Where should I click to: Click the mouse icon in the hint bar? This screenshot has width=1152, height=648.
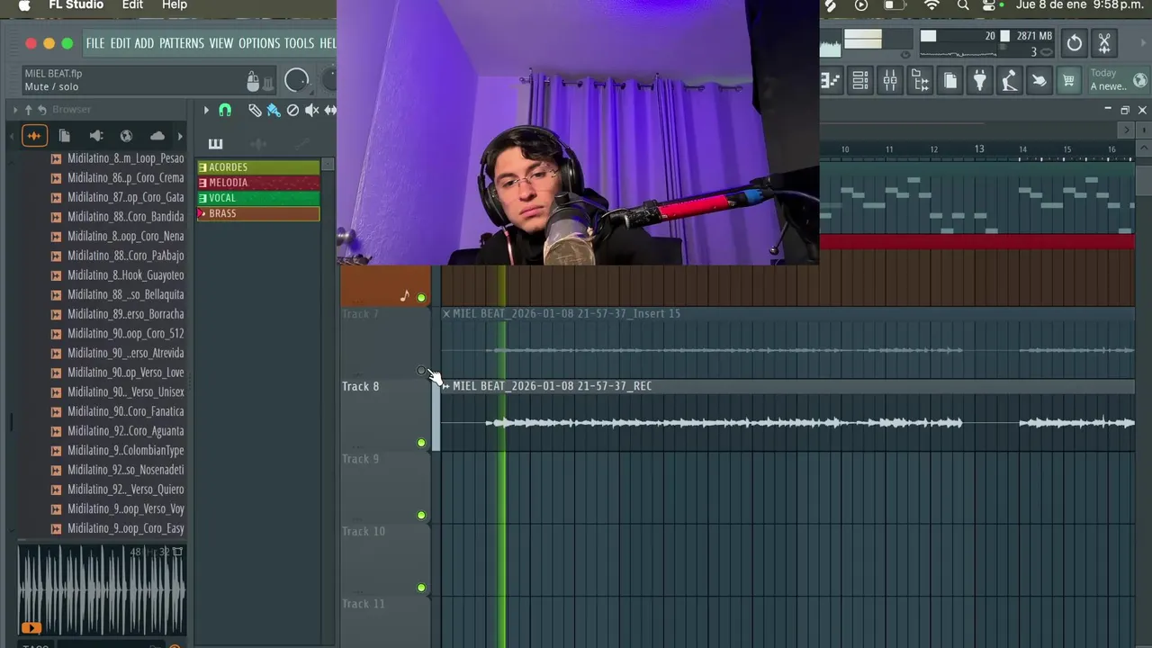pos(253,82)
